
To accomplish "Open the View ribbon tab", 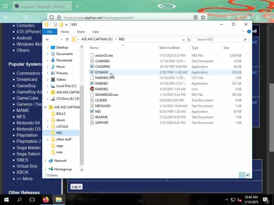I will [96, 32].
